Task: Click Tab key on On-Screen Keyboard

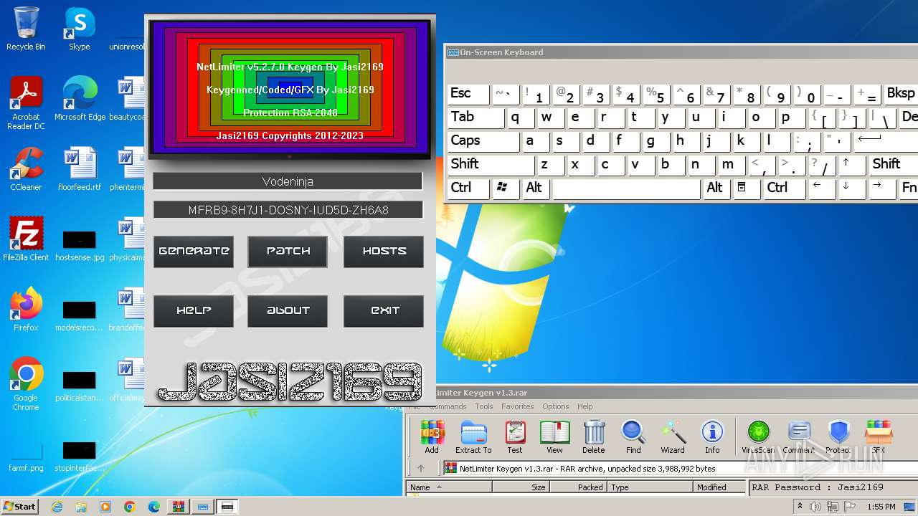Action: (476, 118)
